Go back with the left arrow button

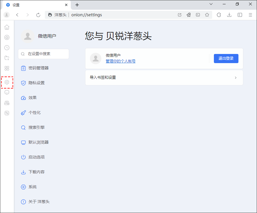tap(17, 15)
